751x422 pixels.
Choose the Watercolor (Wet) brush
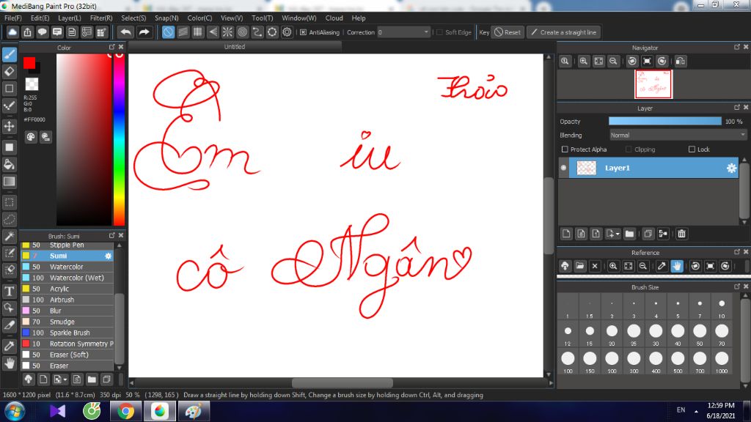pyautogui.click(x=67, y=278)
